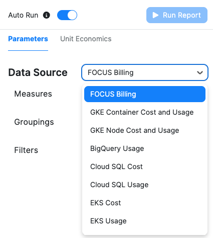Pick GKE Node Cost and Usage option

click(145, 130)
